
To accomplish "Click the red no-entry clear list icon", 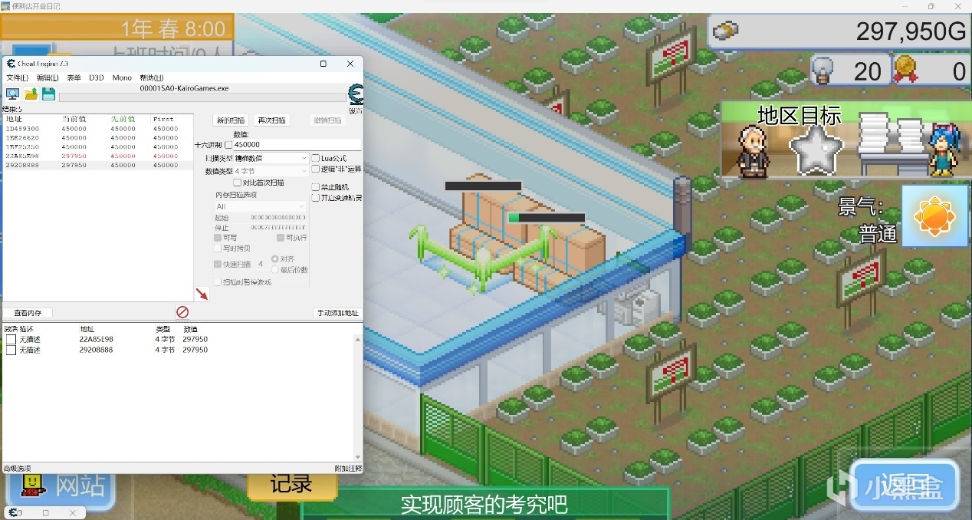I will tap(182, 312).
